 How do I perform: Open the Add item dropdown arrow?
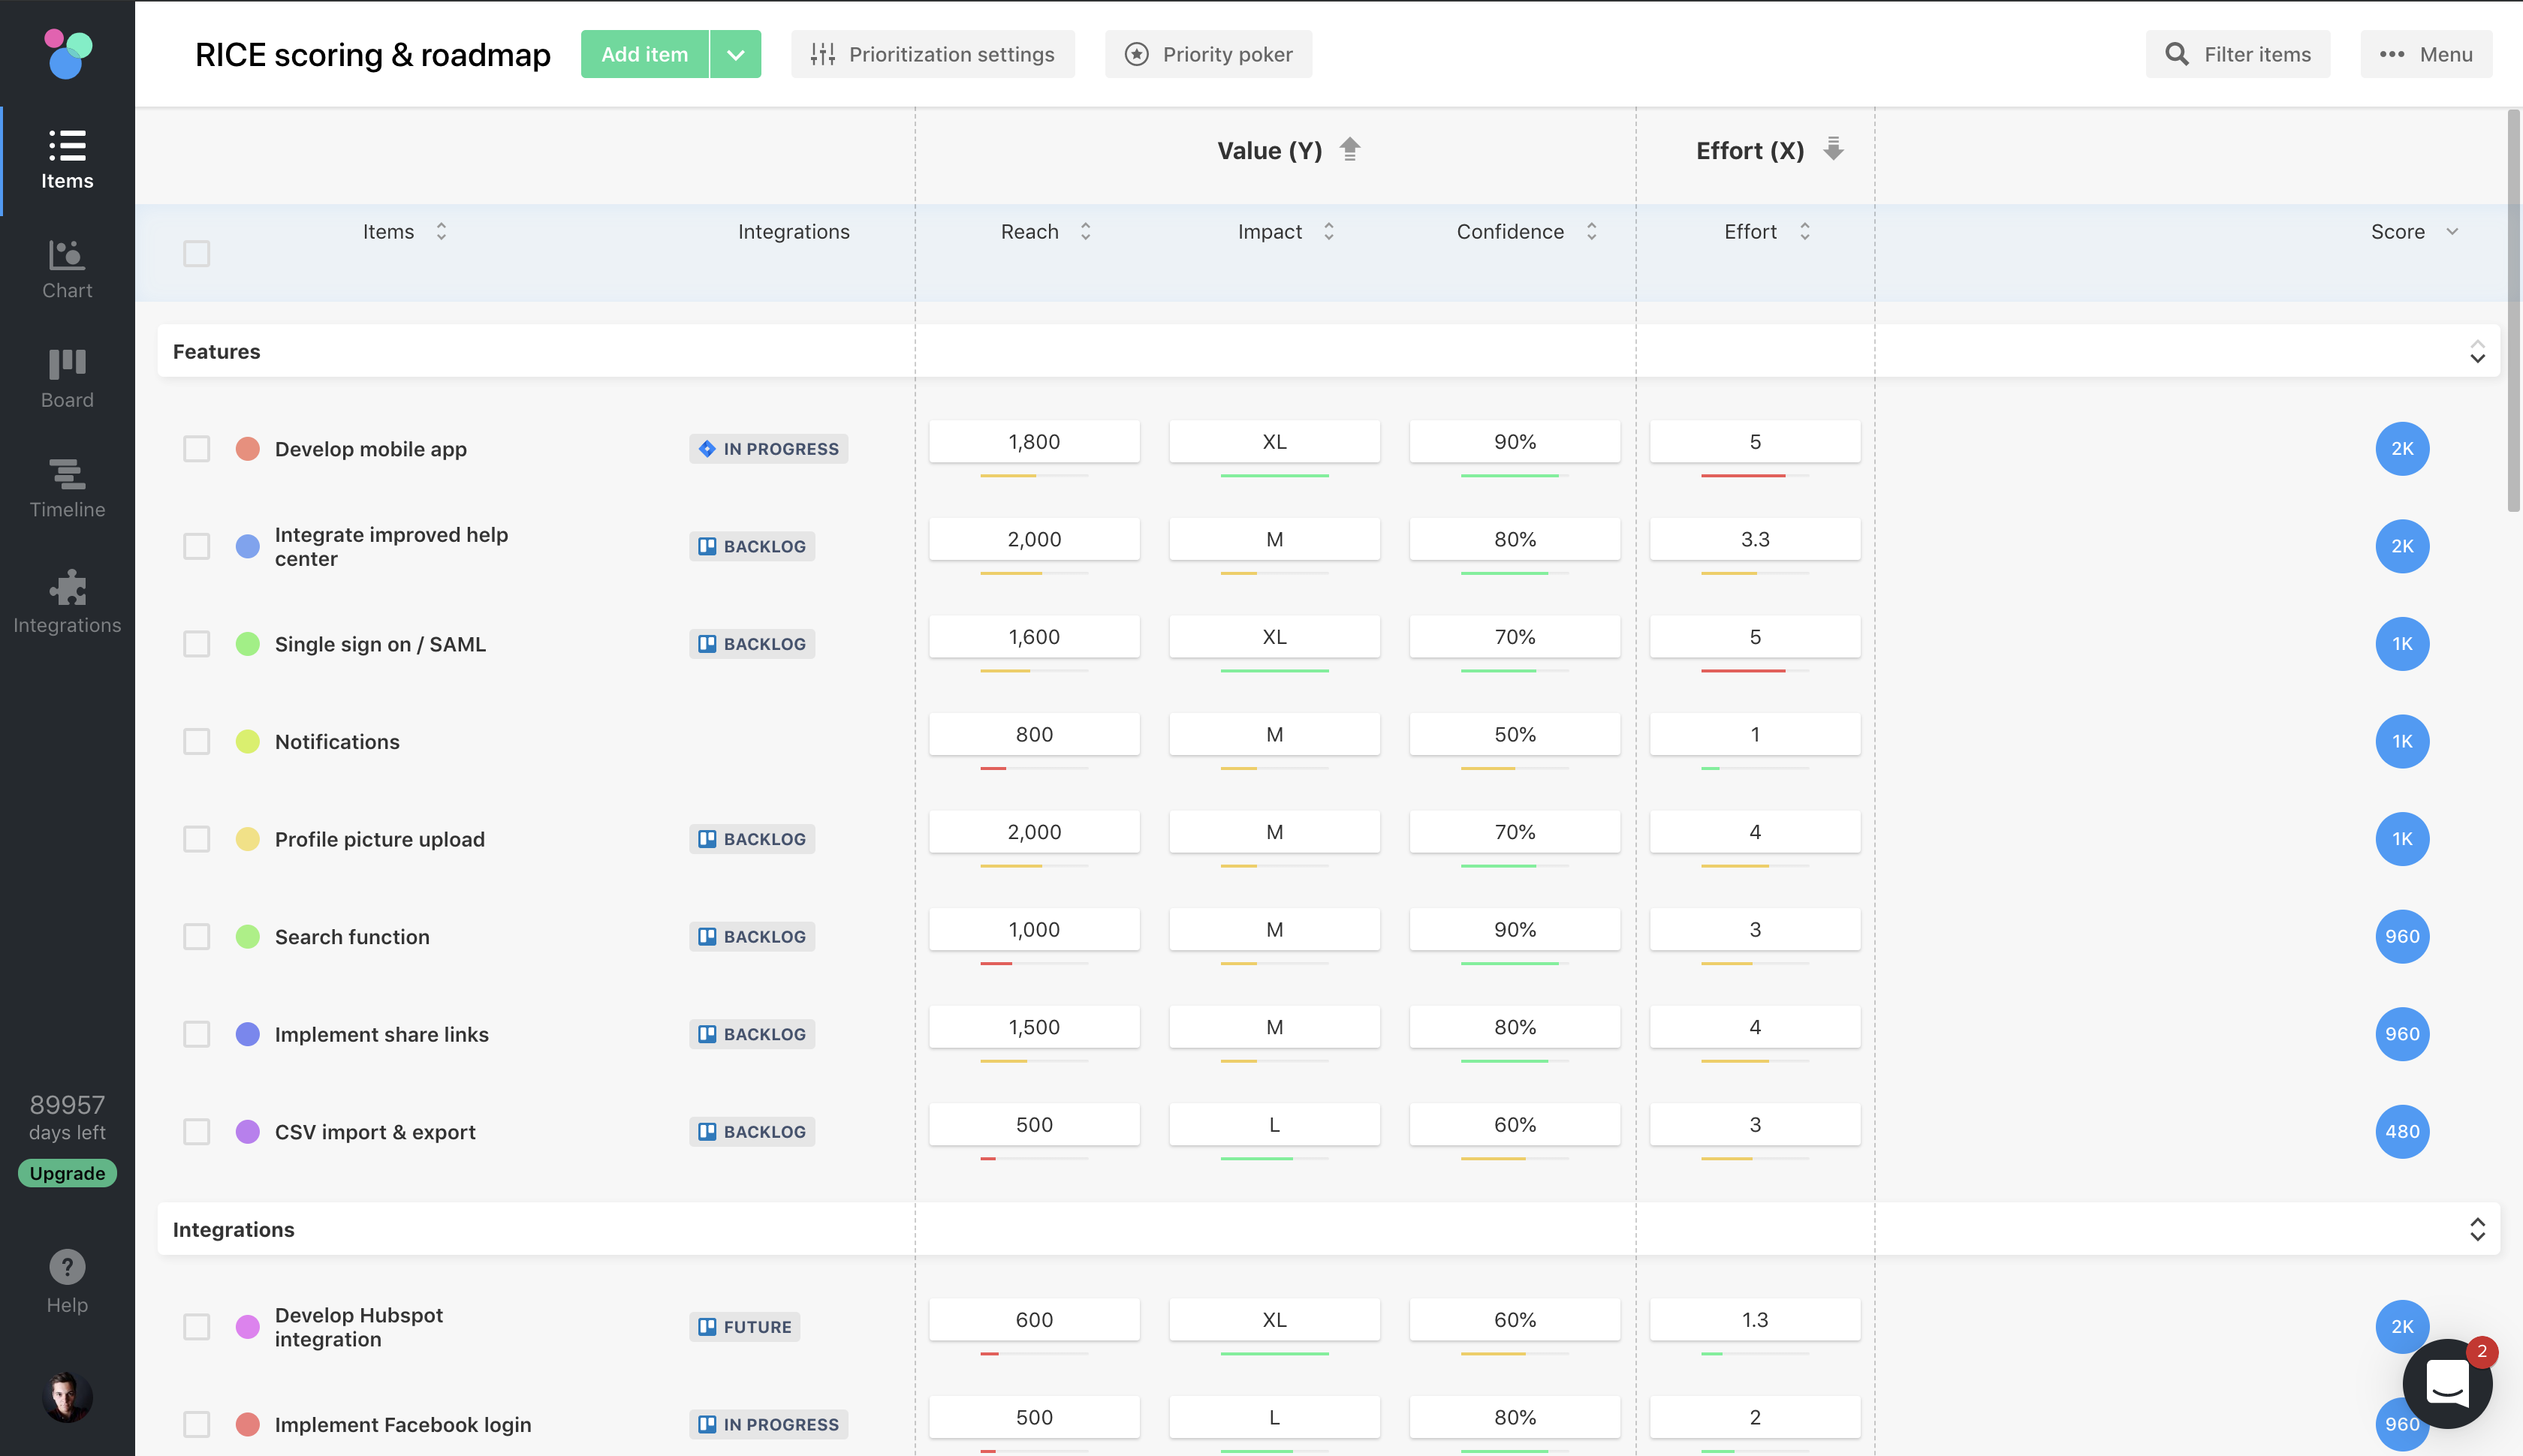(x=735, y=54)
